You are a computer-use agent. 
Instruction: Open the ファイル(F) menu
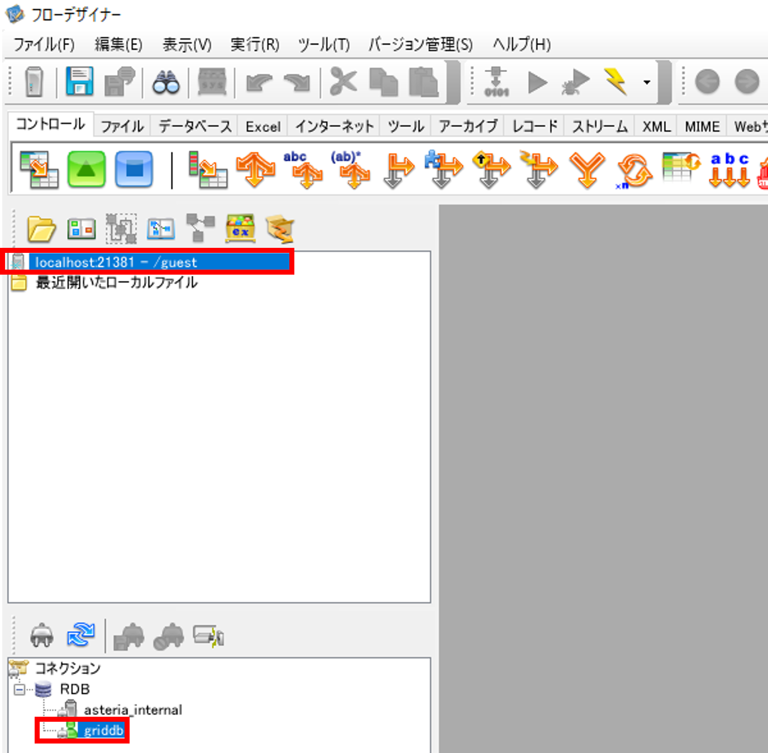tap(44, 45)
